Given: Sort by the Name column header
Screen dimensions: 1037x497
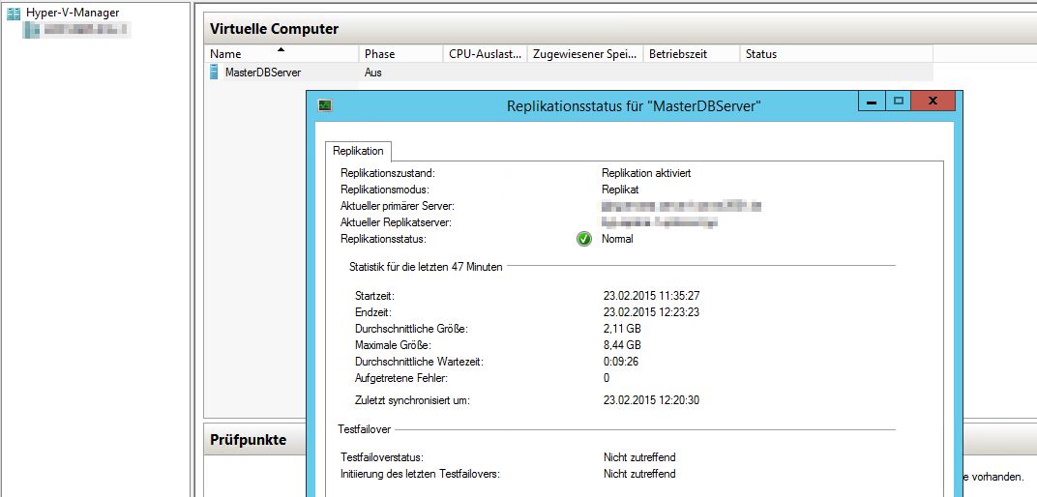Looking at the screenshot, I should [x=225, y=54].
